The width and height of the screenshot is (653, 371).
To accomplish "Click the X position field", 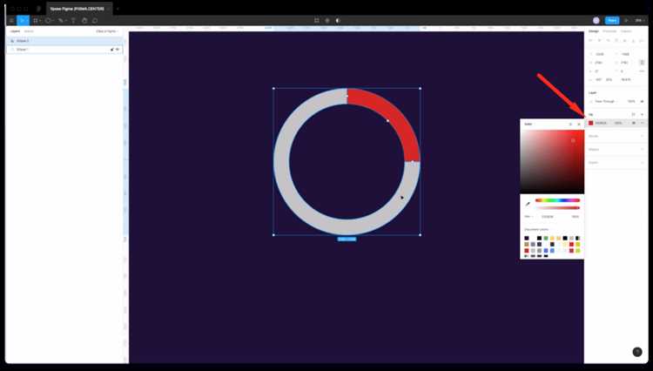I will tap(600, 54).
